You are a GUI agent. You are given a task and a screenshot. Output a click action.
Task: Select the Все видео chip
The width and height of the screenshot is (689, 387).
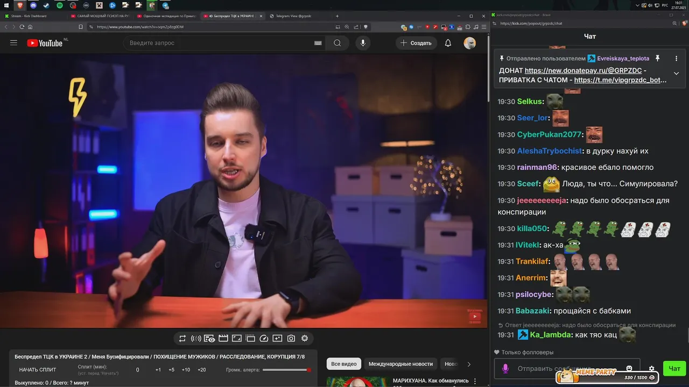tap(343, 364)
